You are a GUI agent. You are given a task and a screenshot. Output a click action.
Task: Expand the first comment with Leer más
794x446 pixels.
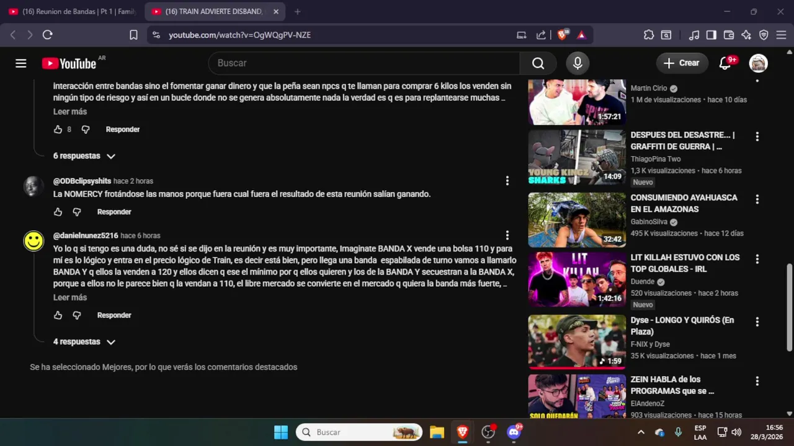click(x=70, y=111)
